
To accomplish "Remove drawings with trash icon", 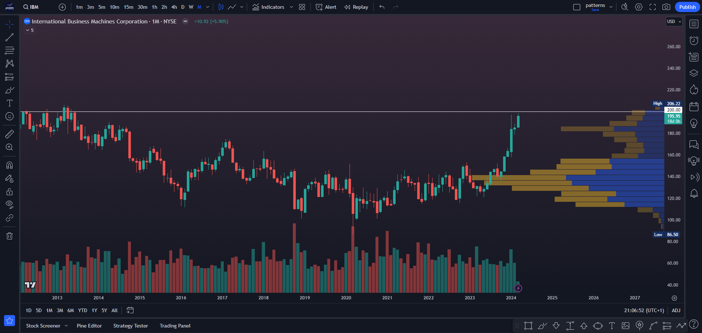I will click(x=10, y=236).
